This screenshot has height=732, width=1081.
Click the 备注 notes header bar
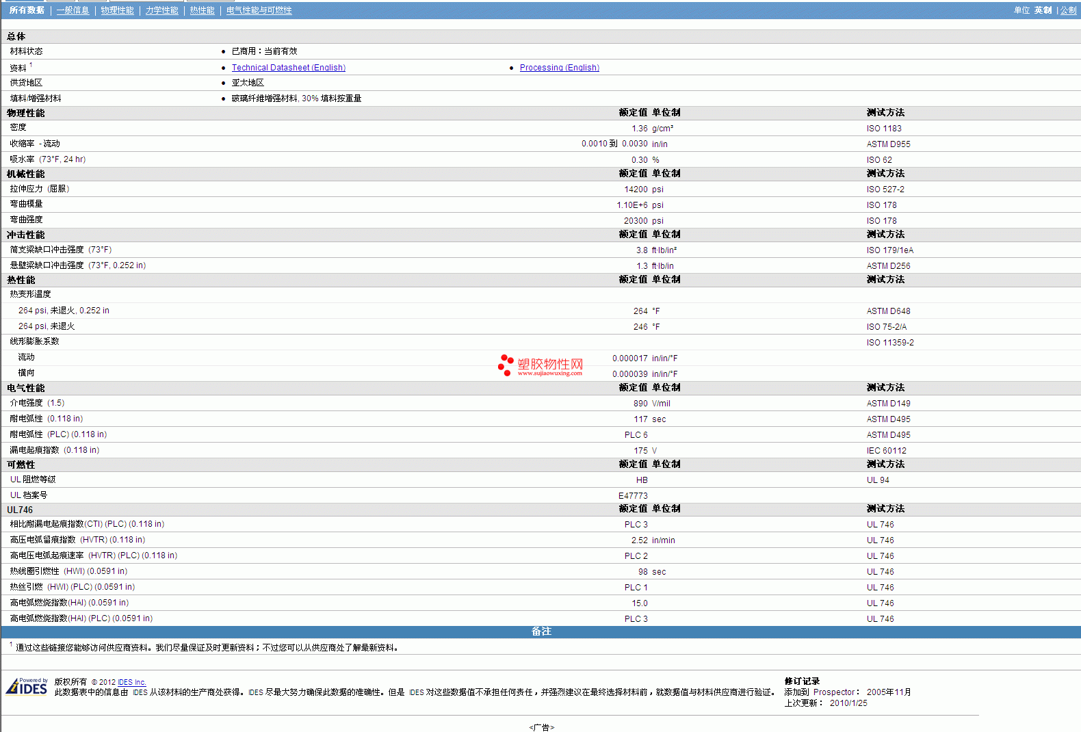(x=540, y=631)
